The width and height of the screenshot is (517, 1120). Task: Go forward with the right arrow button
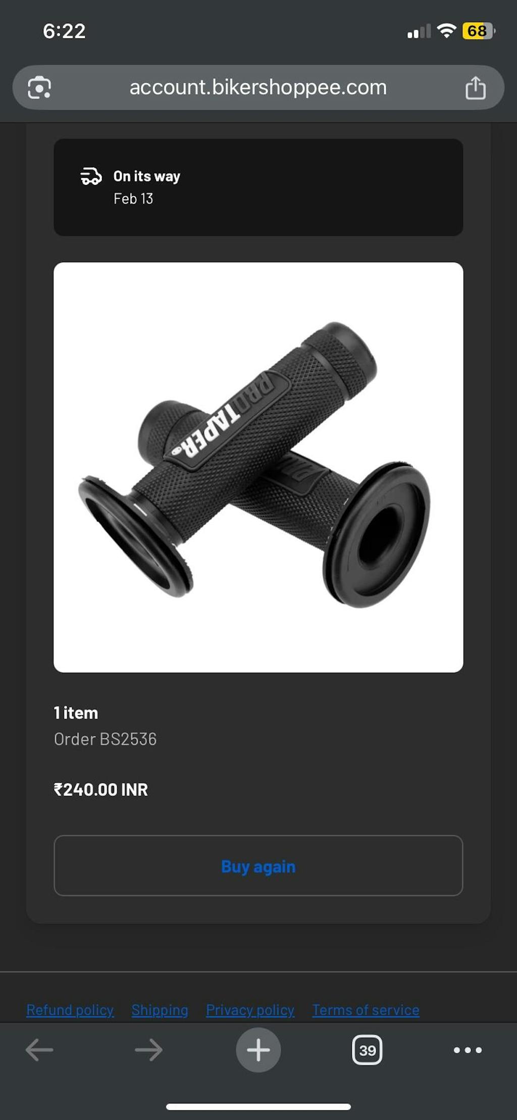click(x=148, y=1050)
